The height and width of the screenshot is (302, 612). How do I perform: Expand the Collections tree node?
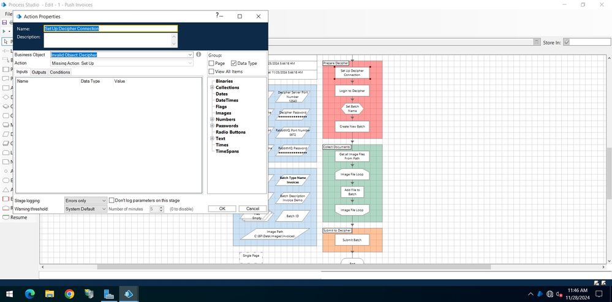click(212, 88)
